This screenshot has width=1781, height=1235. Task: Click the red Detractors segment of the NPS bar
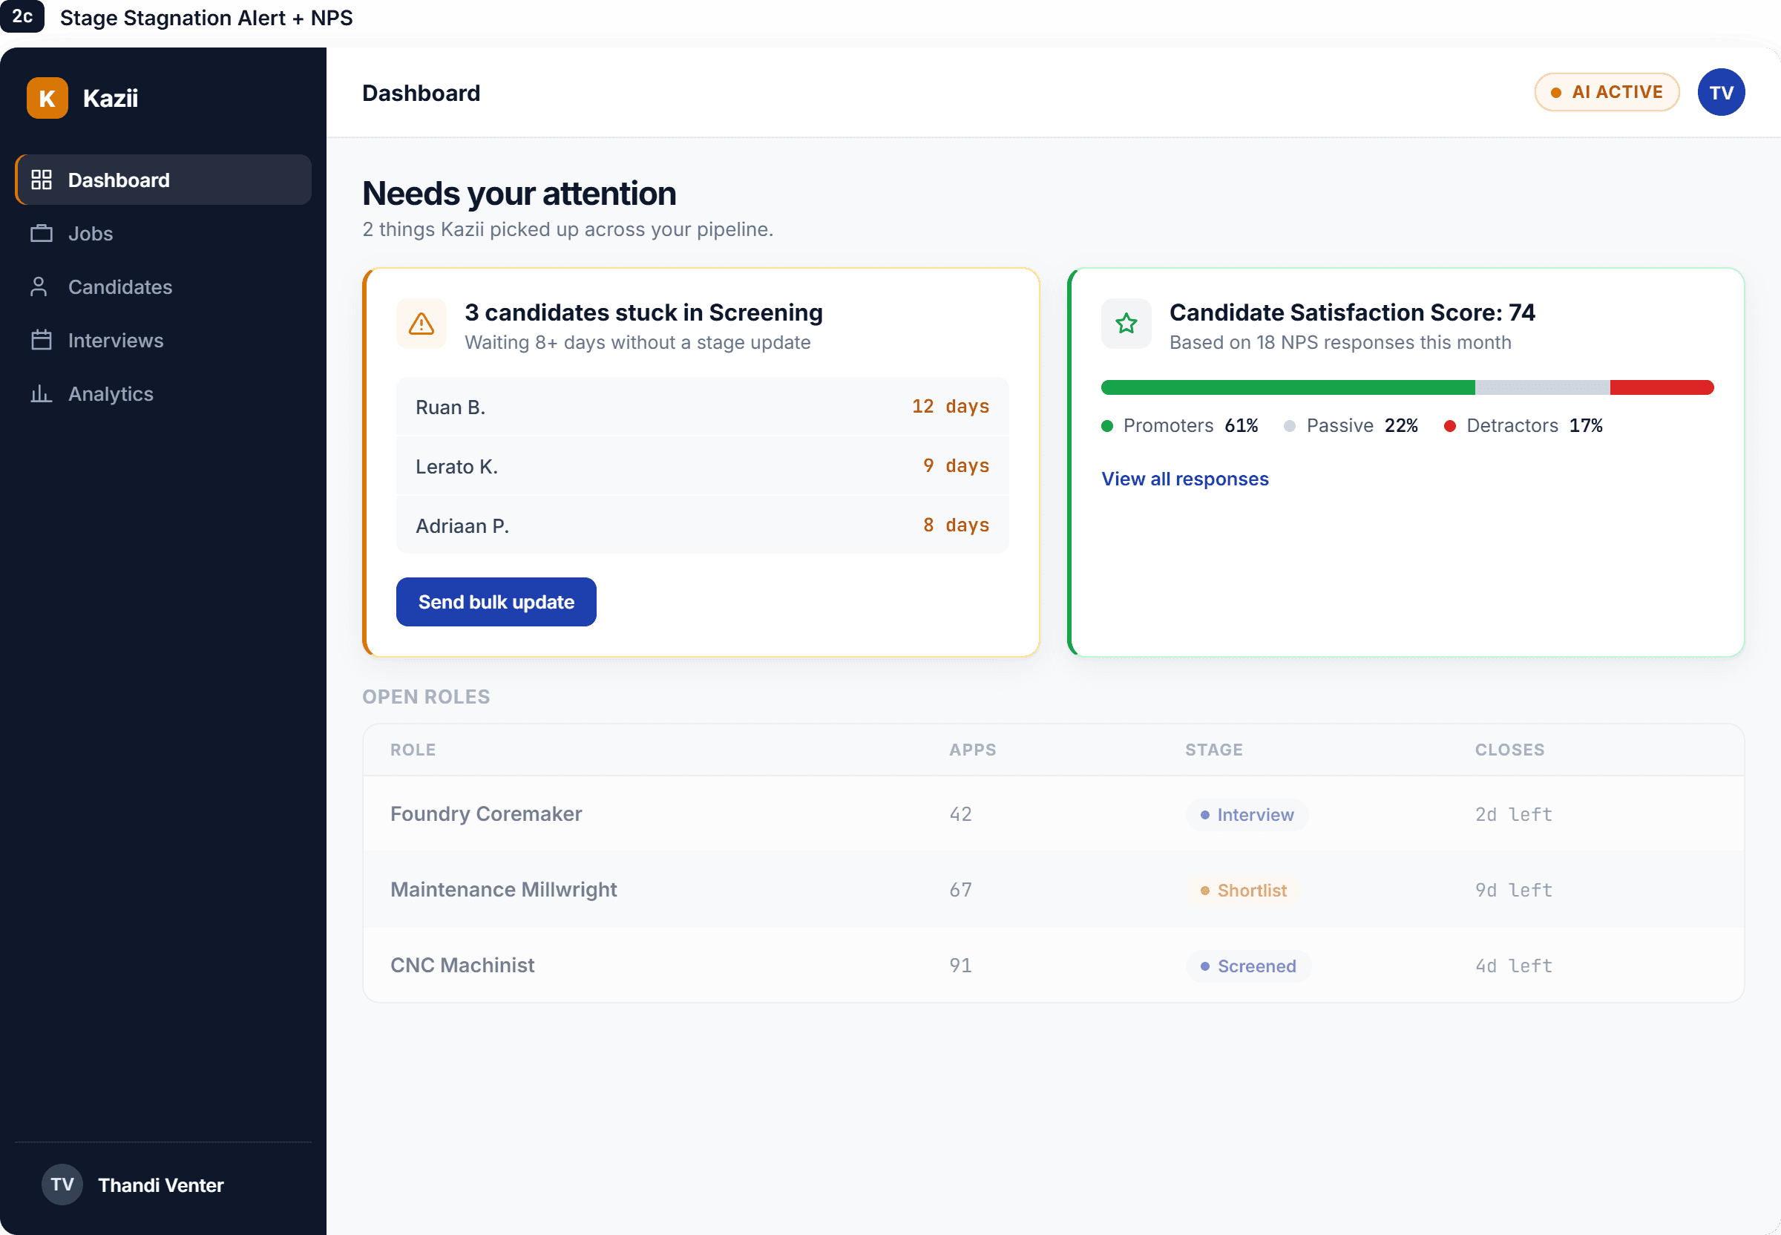coord(1661,387)
